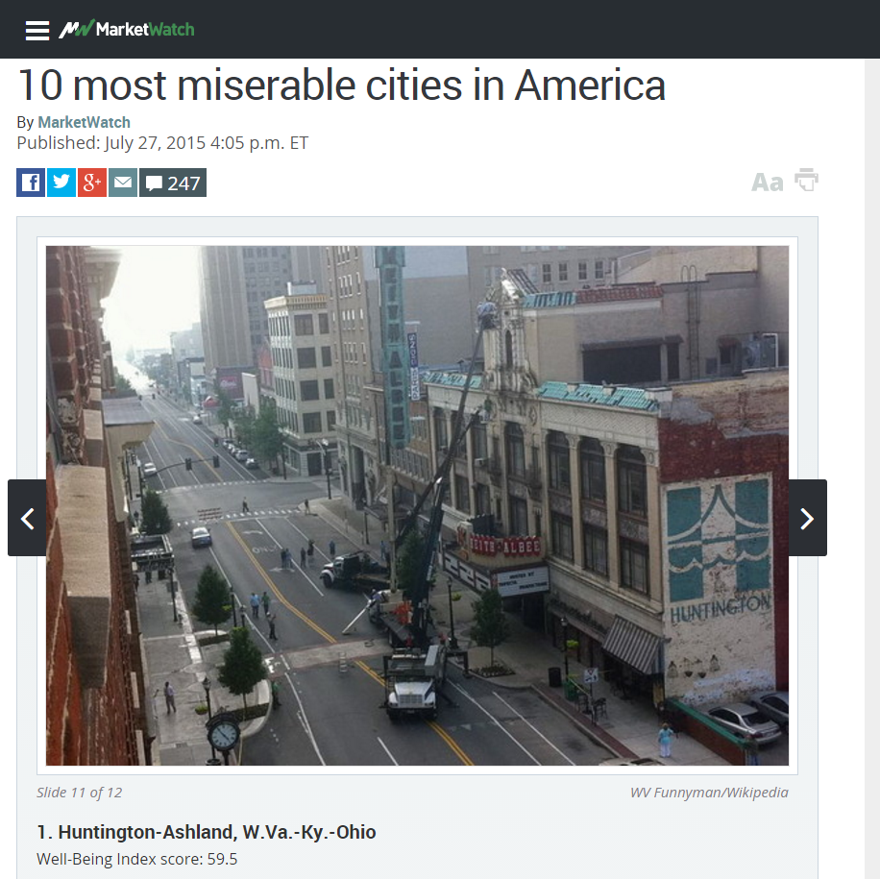Go to the MarketWatch home logo

tap(127, 29)
